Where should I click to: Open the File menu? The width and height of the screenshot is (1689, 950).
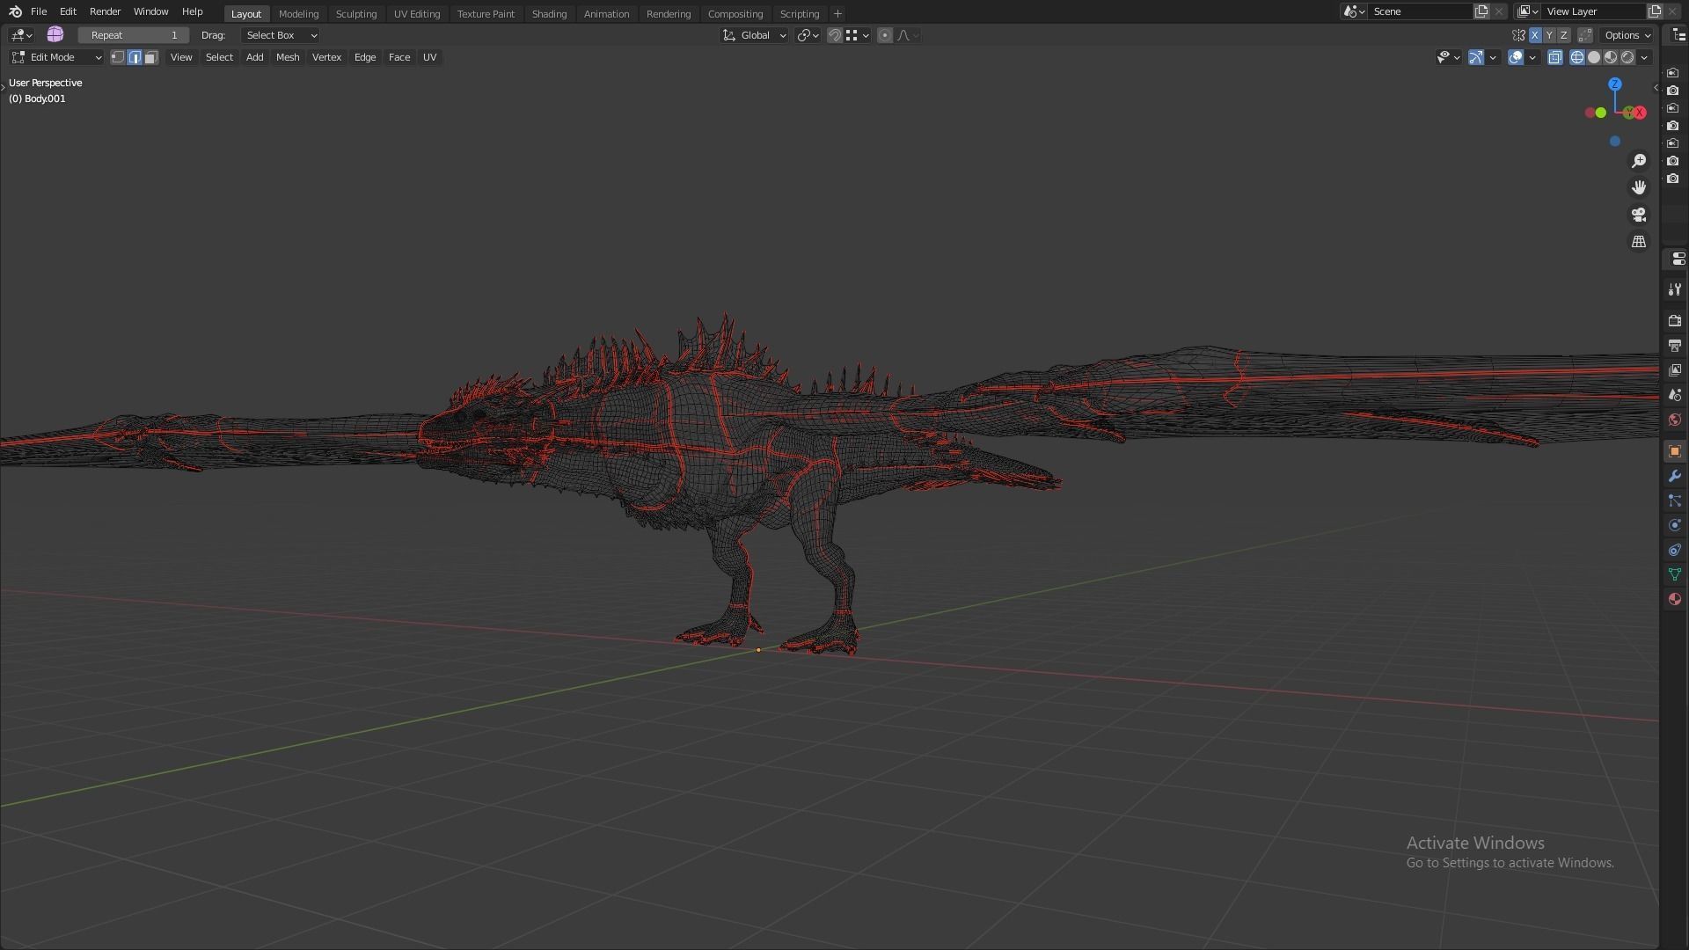click(x=39, y=11)
